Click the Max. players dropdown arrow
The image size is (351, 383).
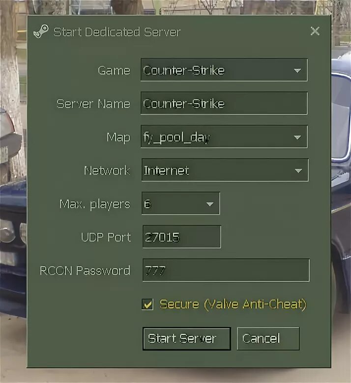(210, 204)
